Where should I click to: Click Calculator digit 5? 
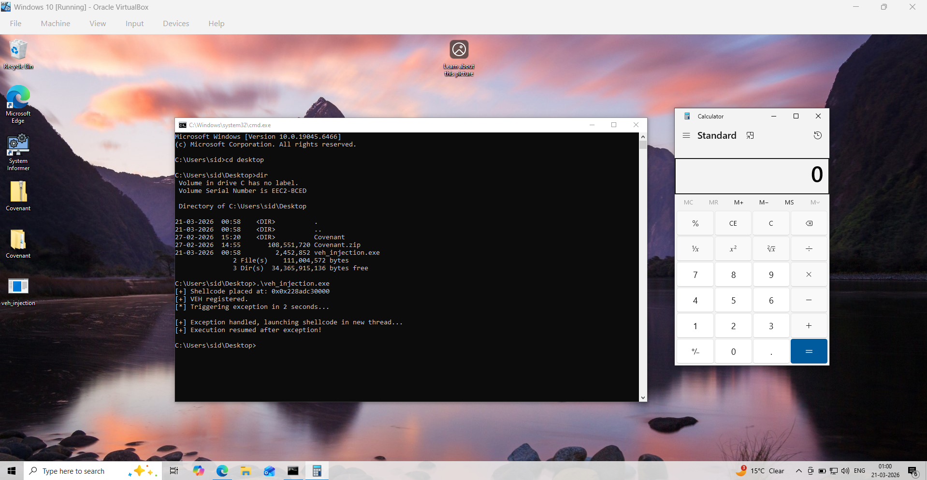733,300
